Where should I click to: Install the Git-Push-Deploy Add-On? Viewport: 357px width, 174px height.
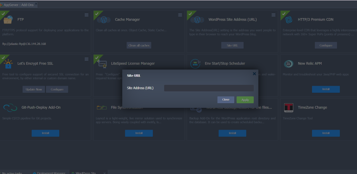(45, 133)
